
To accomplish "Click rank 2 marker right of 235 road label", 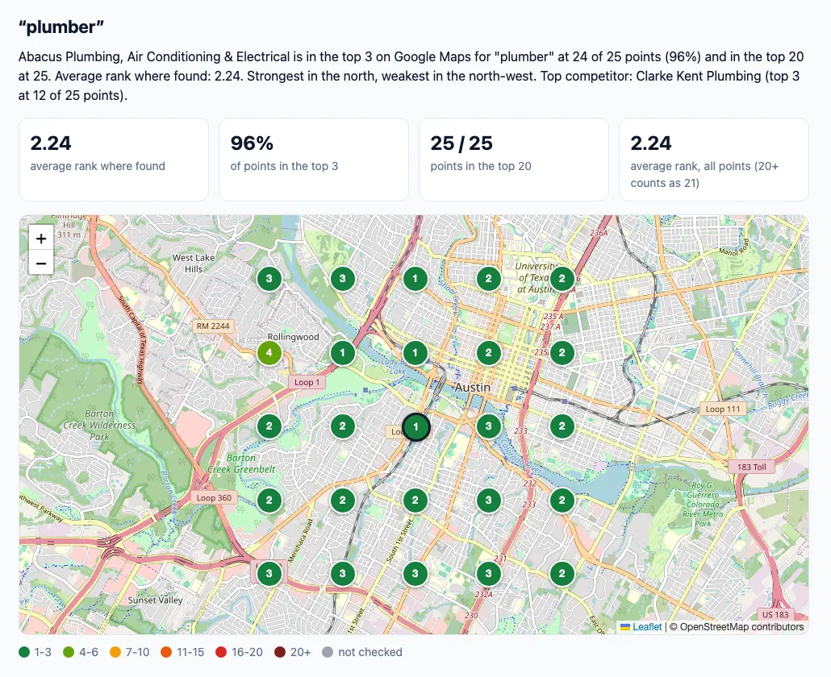I will tap(562, 352).
